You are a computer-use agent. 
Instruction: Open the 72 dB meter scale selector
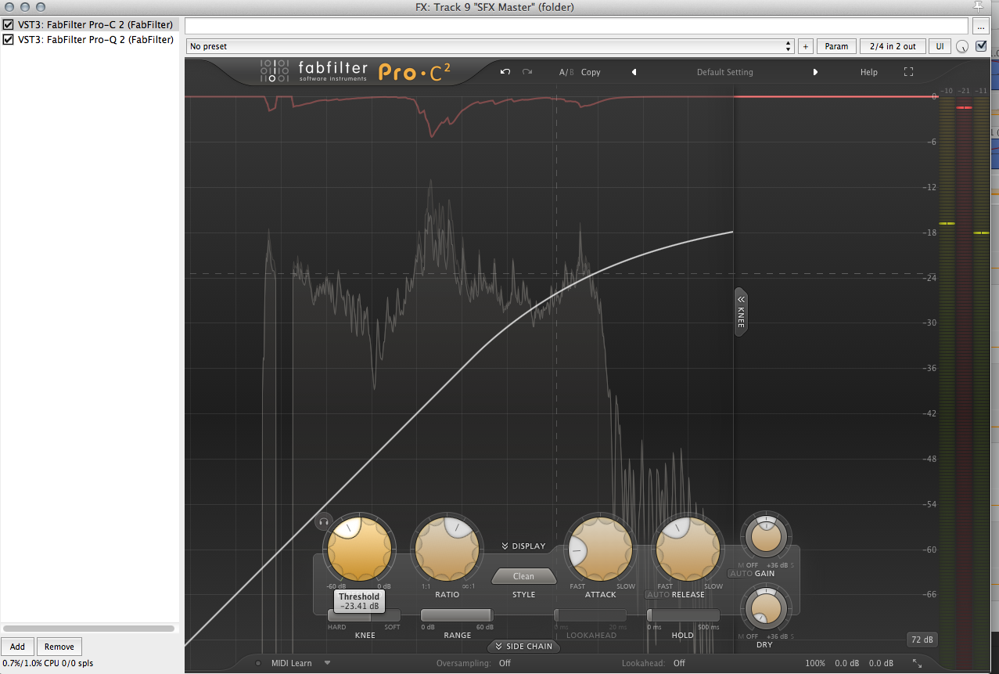pos(922,640)
